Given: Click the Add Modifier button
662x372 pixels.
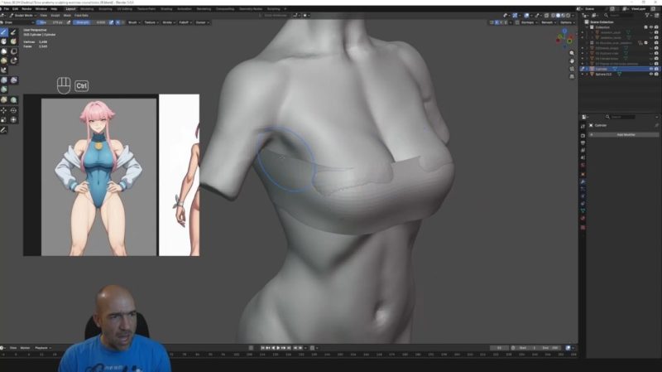Looking at the screenshot, I should point(626,134).
